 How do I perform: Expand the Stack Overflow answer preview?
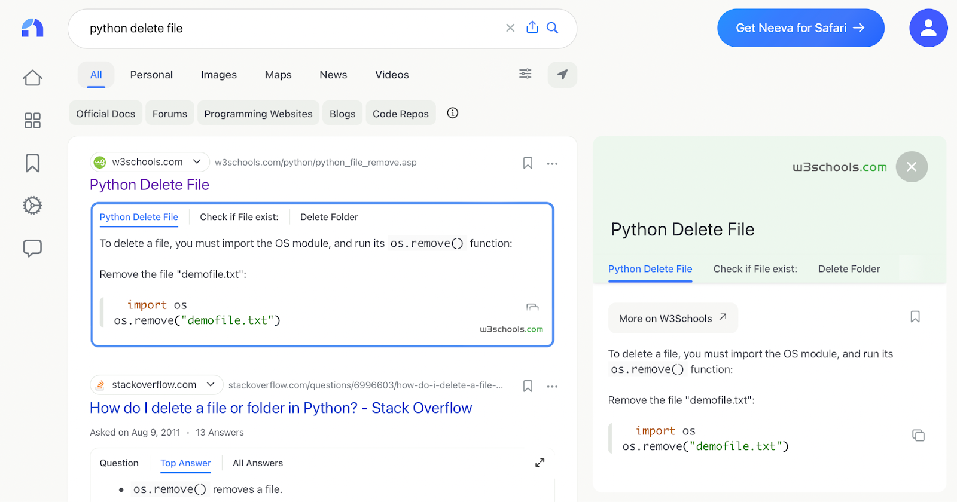point(540,463)
